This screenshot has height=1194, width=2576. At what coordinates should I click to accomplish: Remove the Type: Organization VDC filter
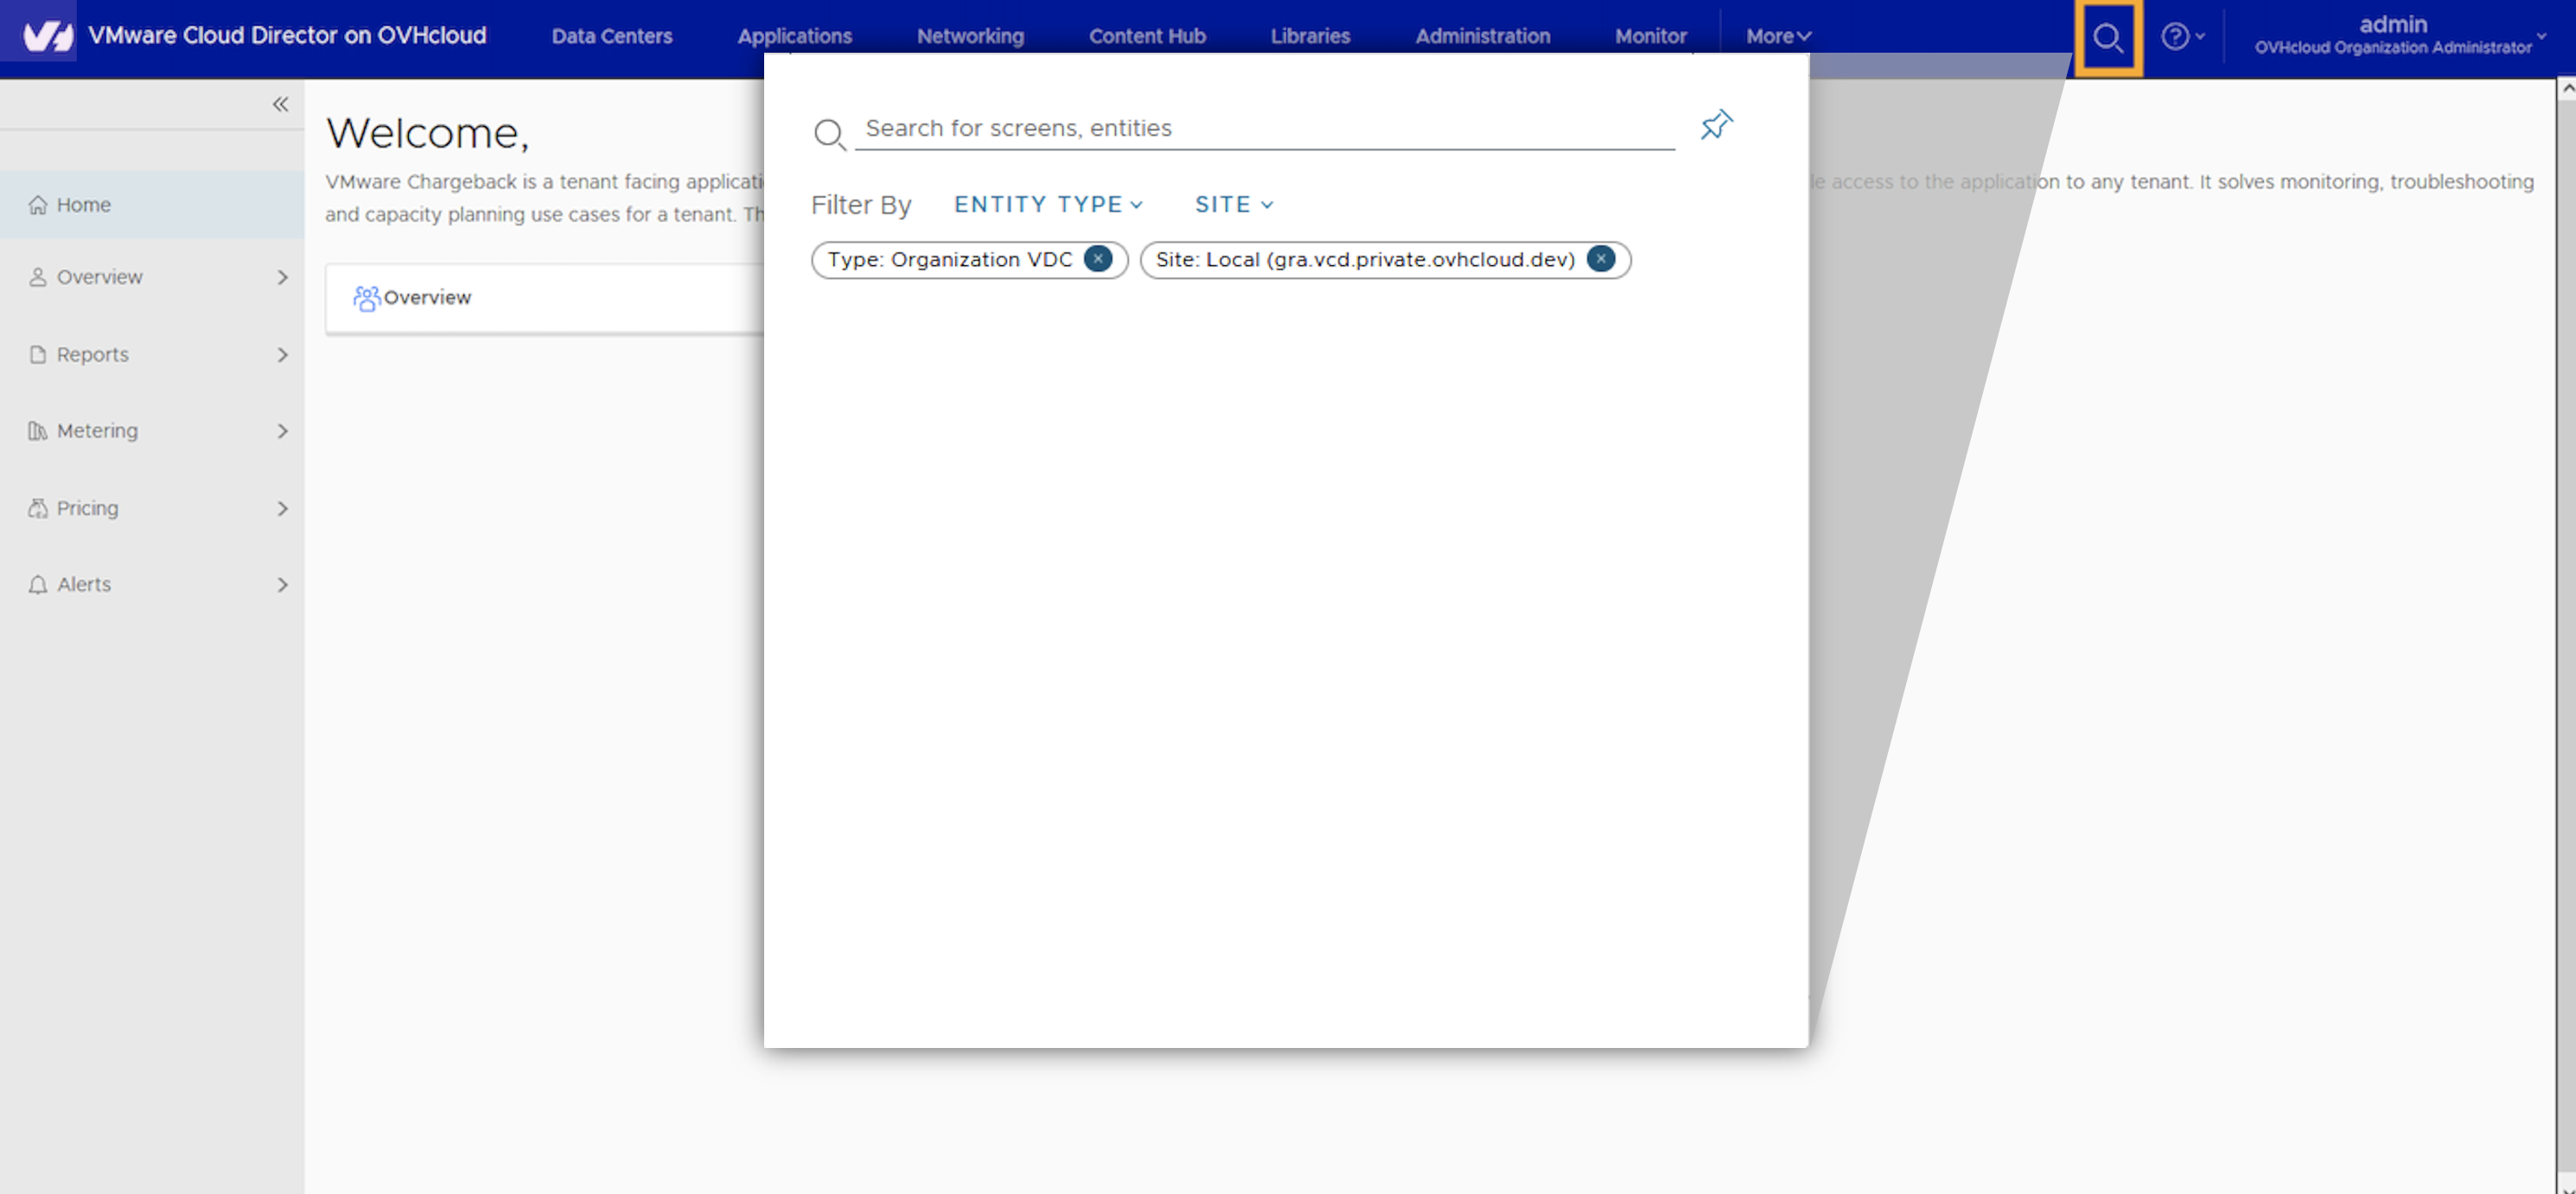[x=1097, y=259]
